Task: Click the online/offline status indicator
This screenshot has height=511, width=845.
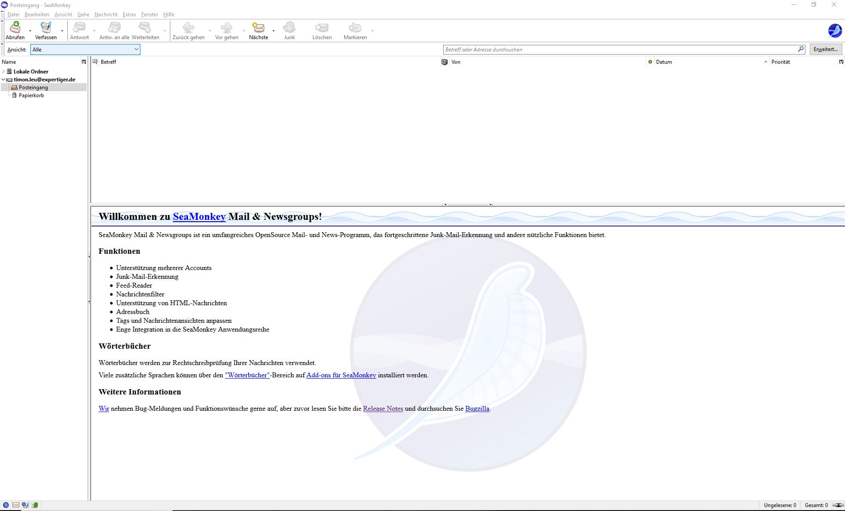Action: click(838, 505)
